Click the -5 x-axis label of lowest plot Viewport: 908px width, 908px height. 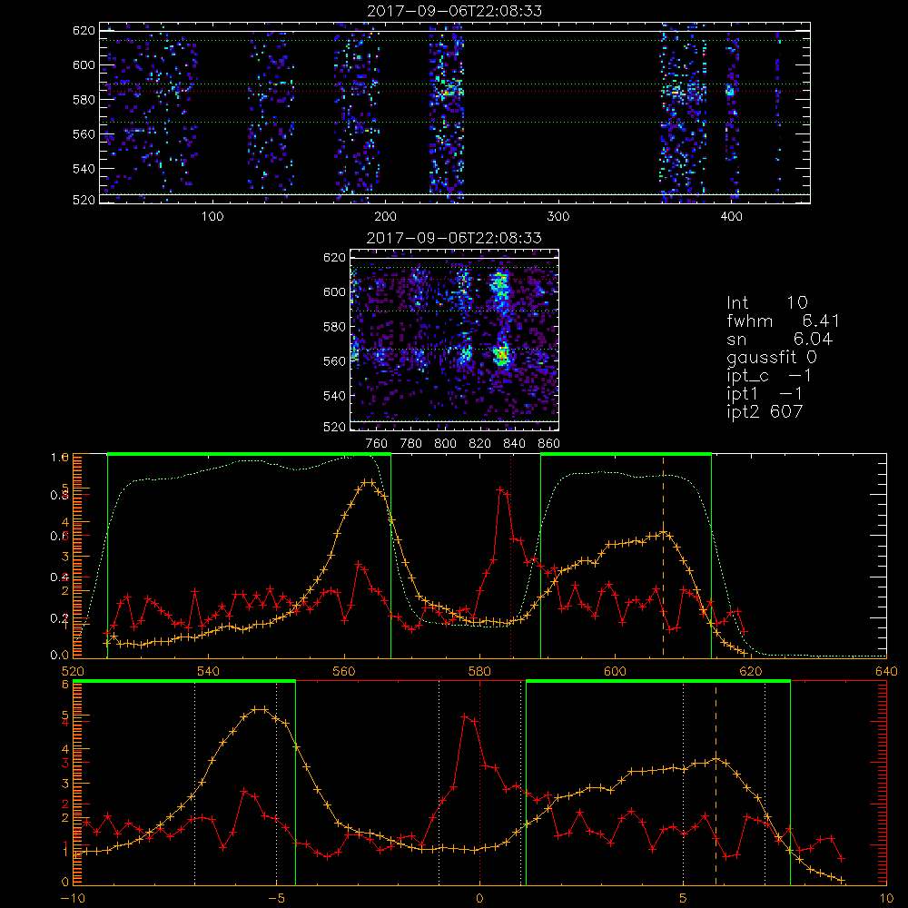(276, 899)
